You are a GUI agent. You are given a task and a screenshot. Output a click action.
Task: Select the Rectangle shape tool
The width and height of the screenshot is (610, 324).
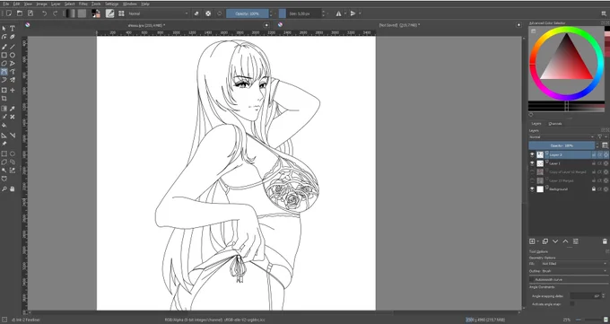pyautogui.click(x=4, y=55)
